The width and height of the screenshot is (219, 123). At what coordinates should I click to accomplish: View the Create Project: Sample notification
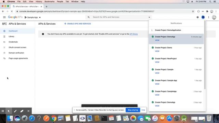pyautogui.click(x=157, y=73)
